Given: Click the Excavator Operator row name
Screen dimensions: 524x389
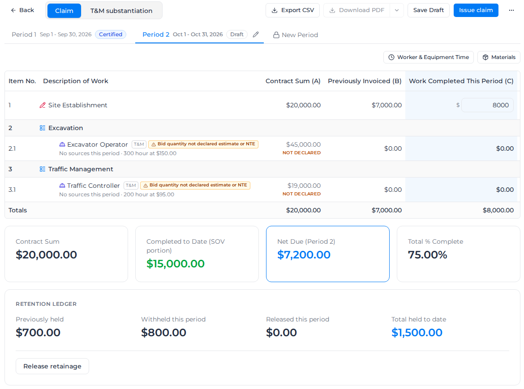Looking at the screenshot, I should click(x=97, y=144).
